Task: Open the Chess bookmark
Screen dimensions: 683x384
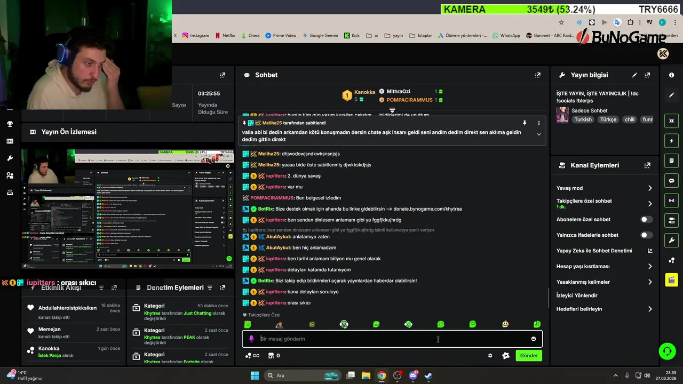Action: [250, 36]
